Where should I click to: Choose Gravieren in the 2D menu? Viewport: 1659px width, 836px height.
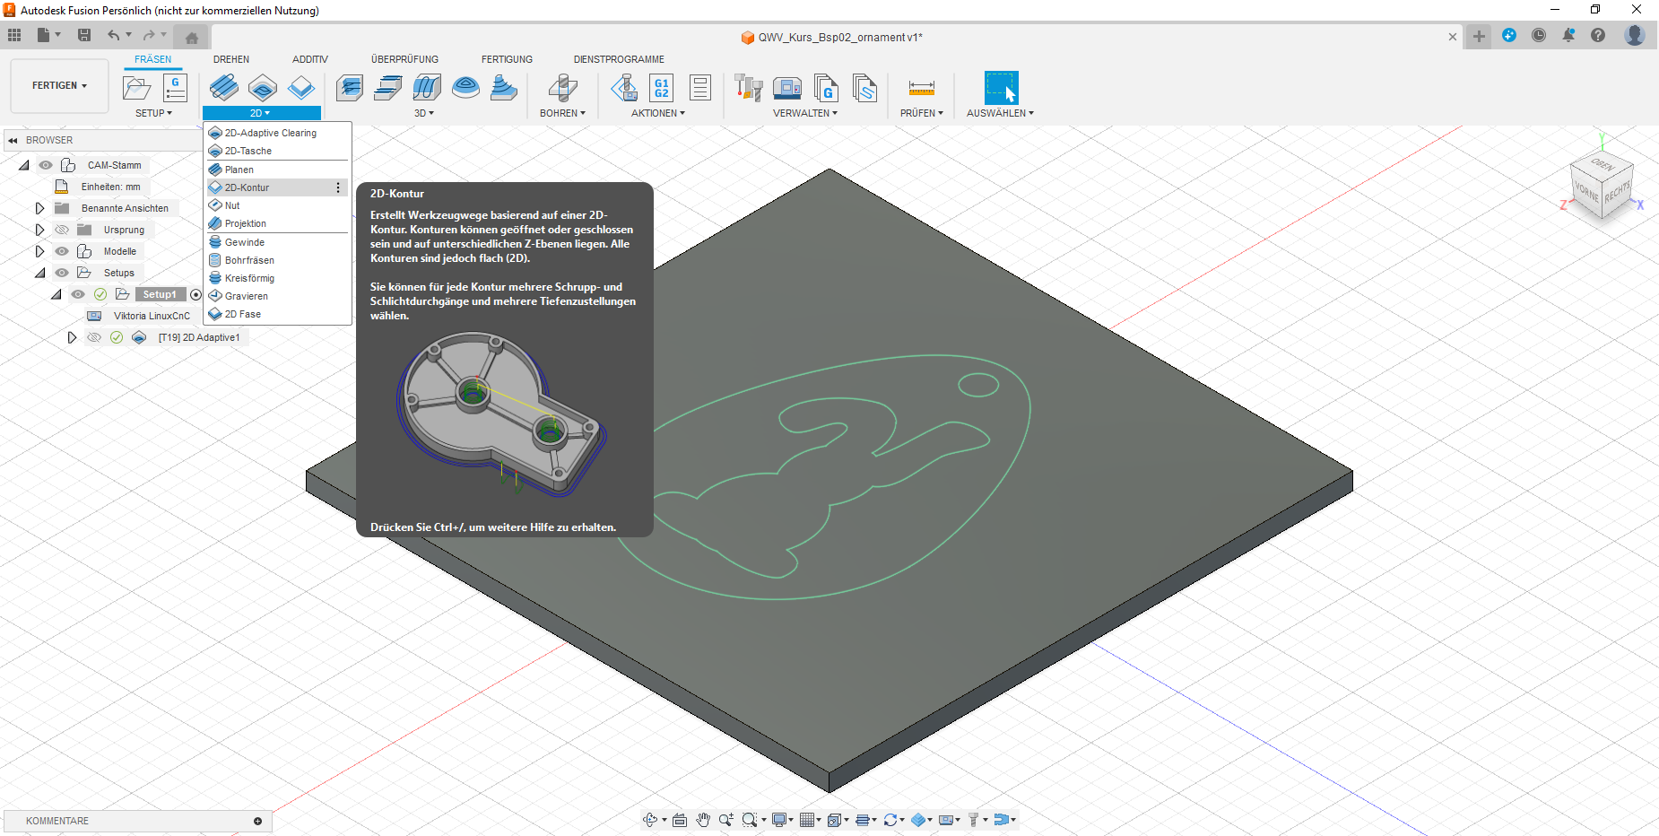point(247,296)
